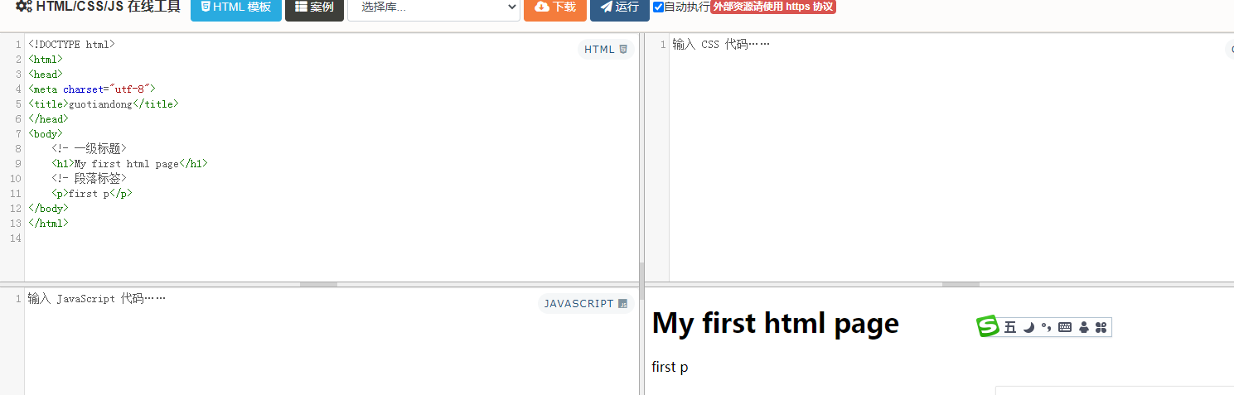Click the JAVASCRIPT badge in JS editor
Viewport: 1234px width, 395px height.
point(586,304)
